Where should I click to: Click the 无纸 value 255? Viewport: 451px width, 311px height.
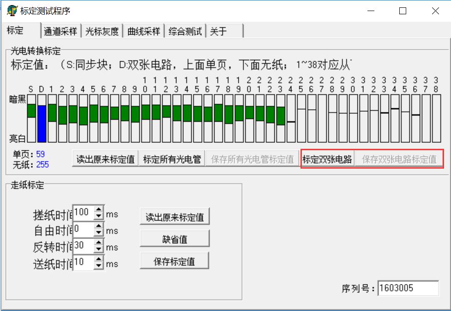coord(42,164)
